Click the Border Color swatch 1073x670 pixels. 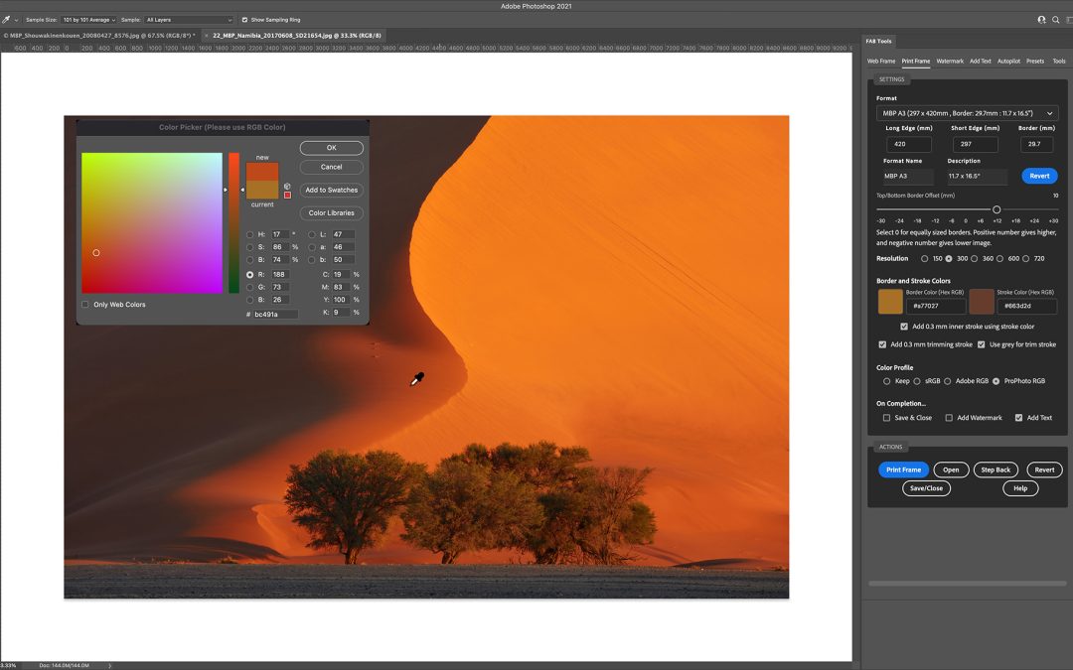[x=890, y=302]
